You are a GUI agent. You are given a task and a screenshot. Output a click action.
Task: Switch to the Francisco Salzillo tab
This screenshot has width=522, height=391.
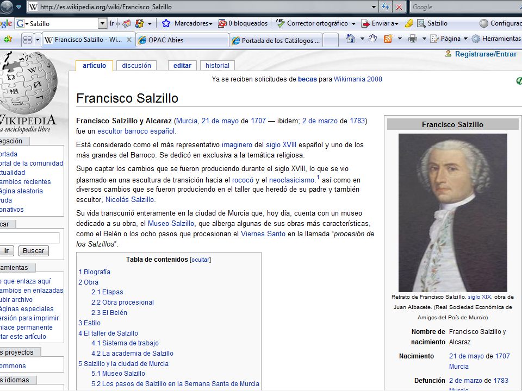click(89, 40)
